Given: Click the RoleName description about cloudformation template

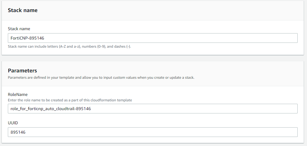Looking at the screenshot, I should [70, 100].
